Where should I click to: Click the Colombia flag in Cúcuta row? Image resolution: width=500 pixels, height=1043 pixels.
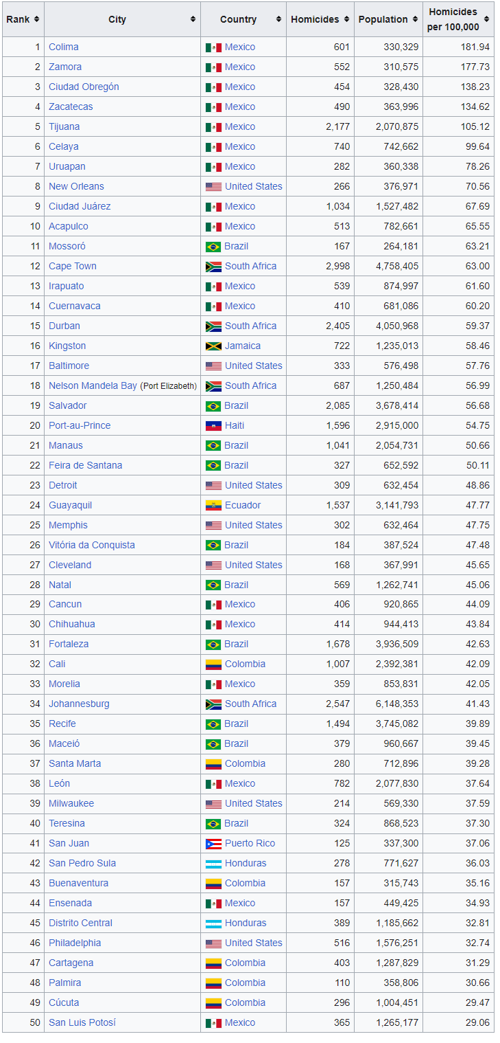point(213,1003)
